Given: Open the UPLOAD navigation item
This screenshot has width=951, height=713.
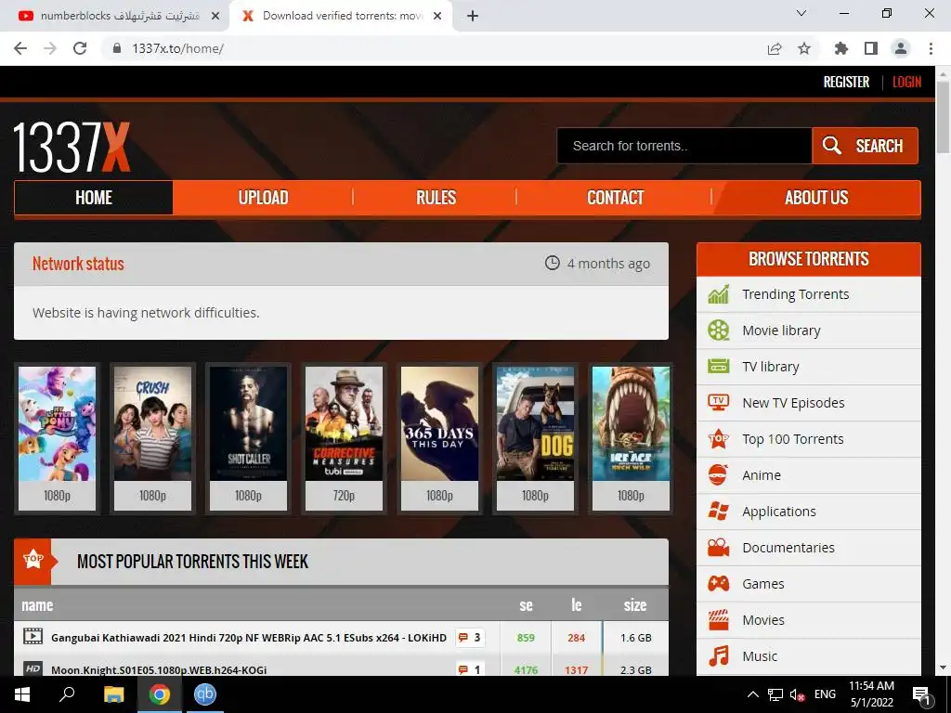Looking at the screenshot, I should (x=263, y=198).
